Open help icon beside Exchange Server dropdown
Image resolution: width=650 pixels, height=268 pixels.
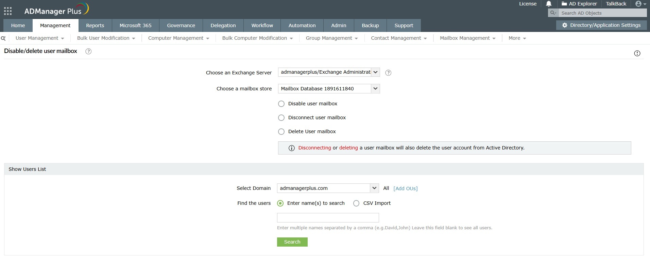coord(388,73)
